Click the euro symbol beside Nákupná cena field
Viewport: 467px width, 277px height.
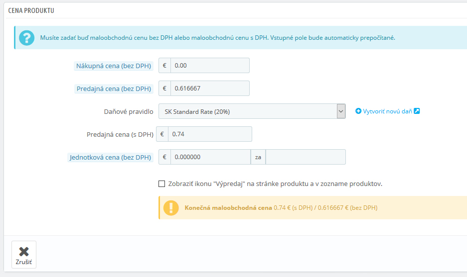pyautogui.click(x=164, y=65)
